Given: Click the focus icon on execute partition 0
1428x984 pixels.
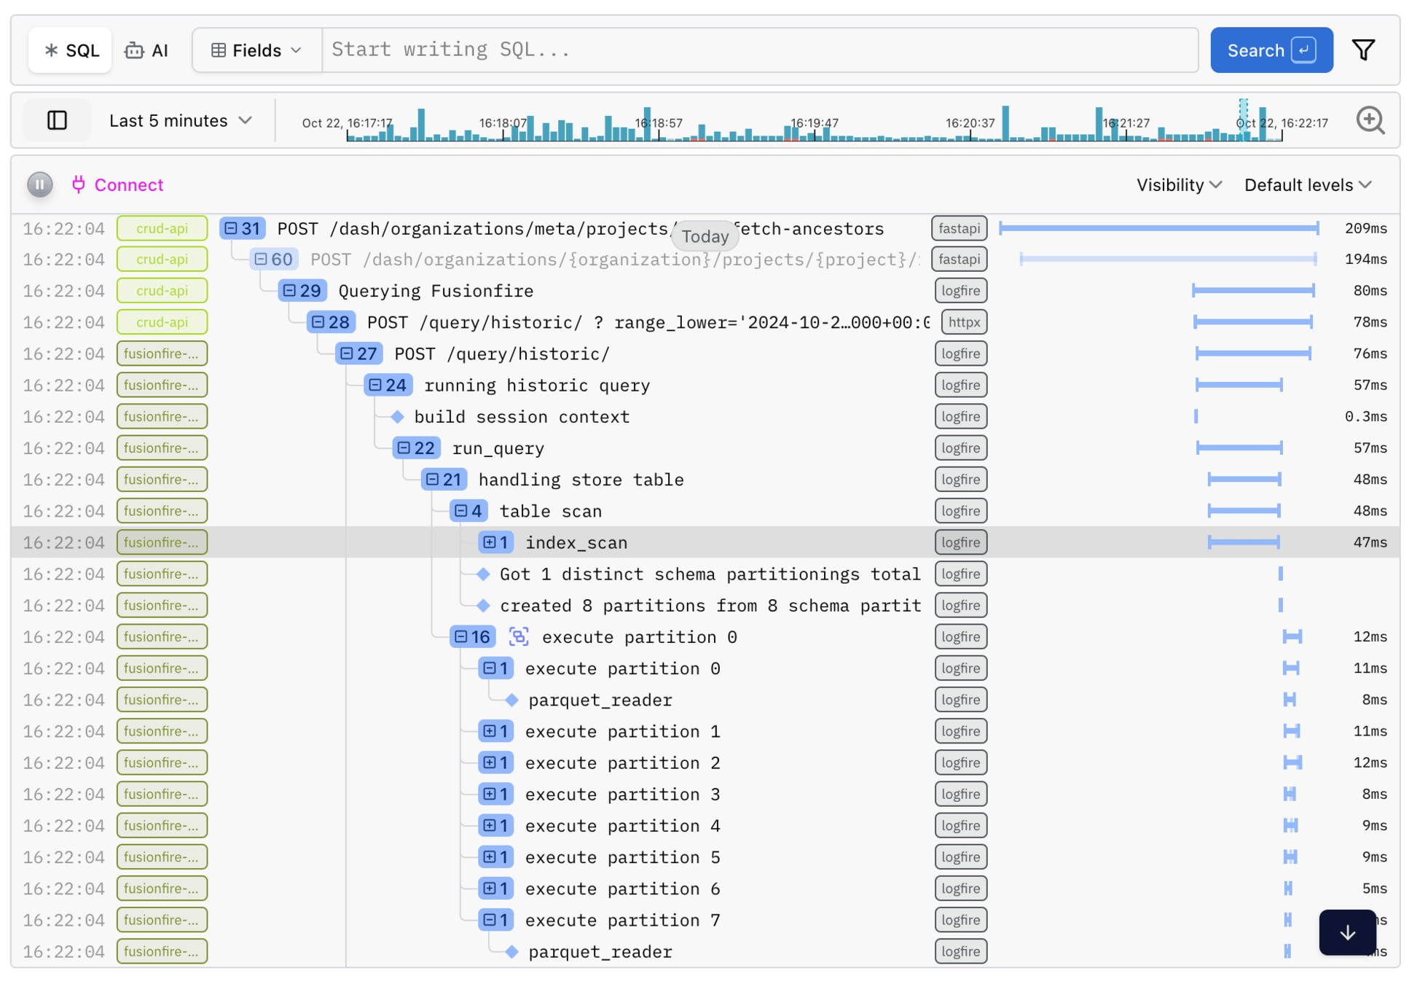Looking at the screenshot, I should 518,637.
